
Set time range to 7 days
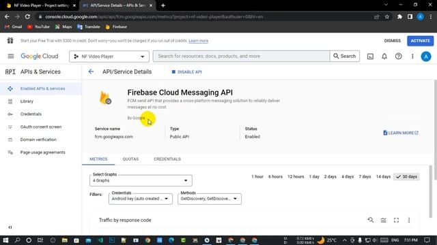[365, 177]
